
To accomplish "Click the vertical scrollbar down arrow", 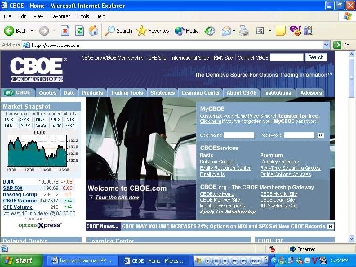I will (x=351, y=239).
